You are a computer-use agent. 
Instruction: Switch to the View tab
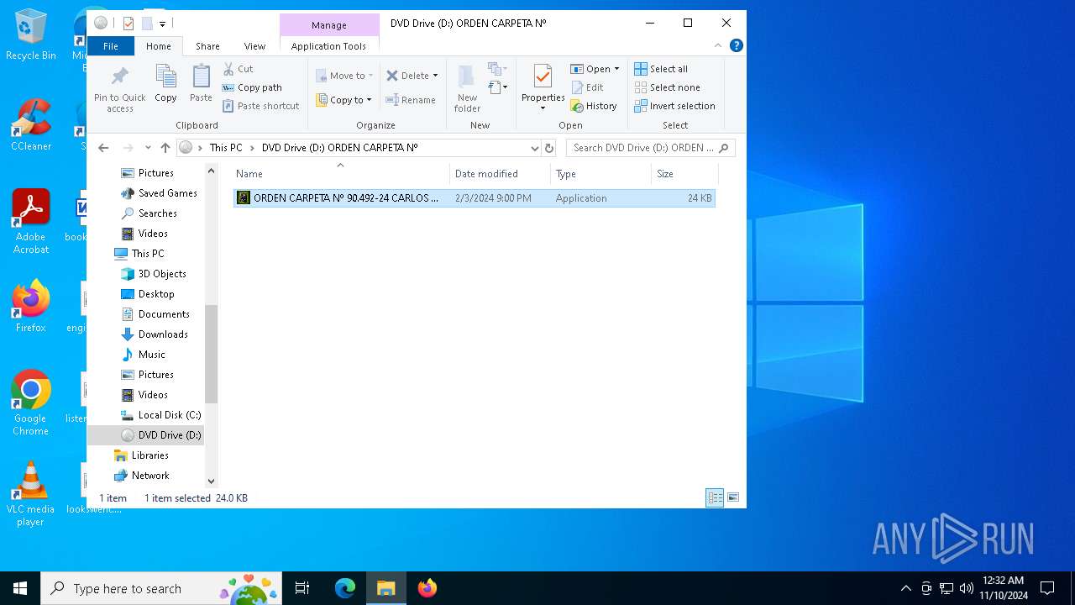(x=254, y=46)
